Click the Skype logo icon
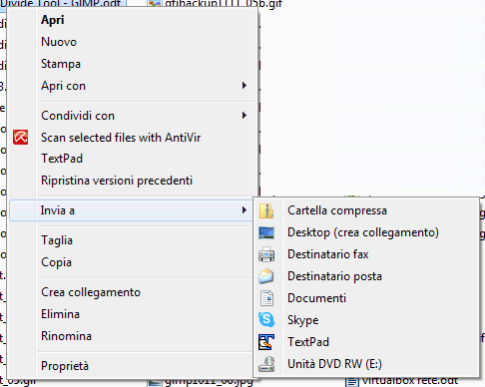The image size is (485, 387). point(266,320)
